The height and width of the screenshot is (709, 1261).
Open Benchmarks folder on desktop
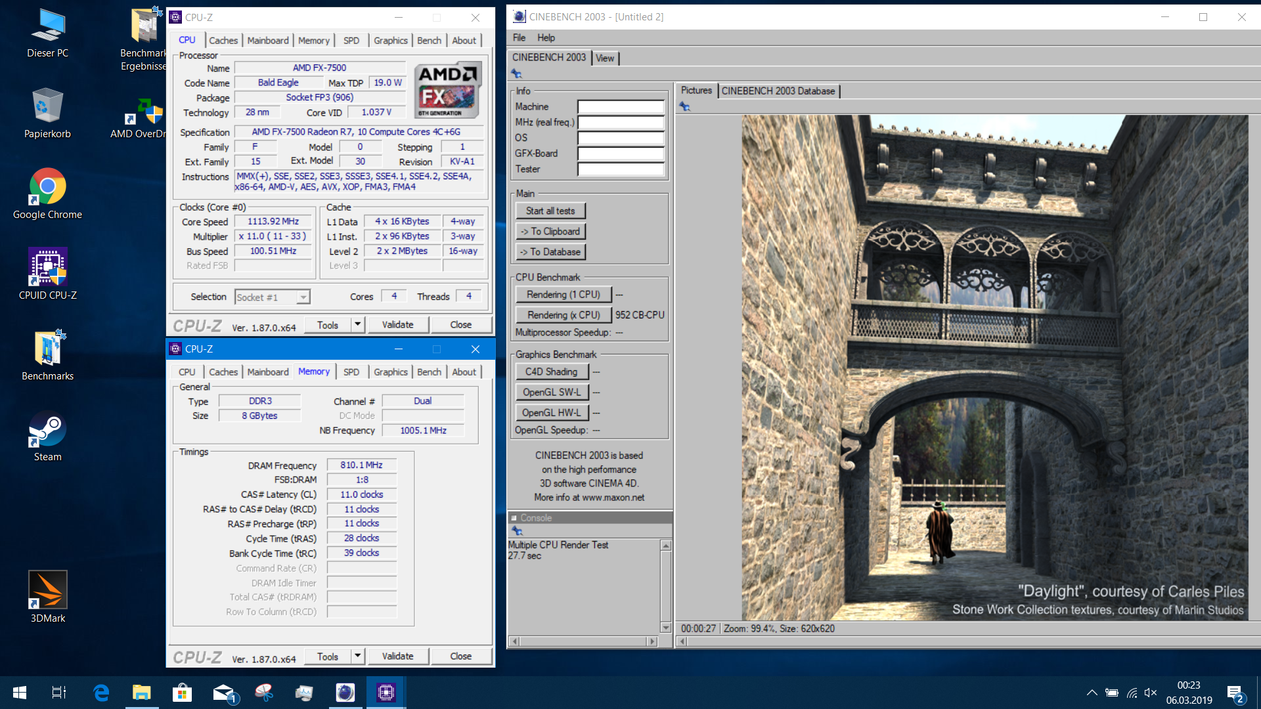coord(47,355)
